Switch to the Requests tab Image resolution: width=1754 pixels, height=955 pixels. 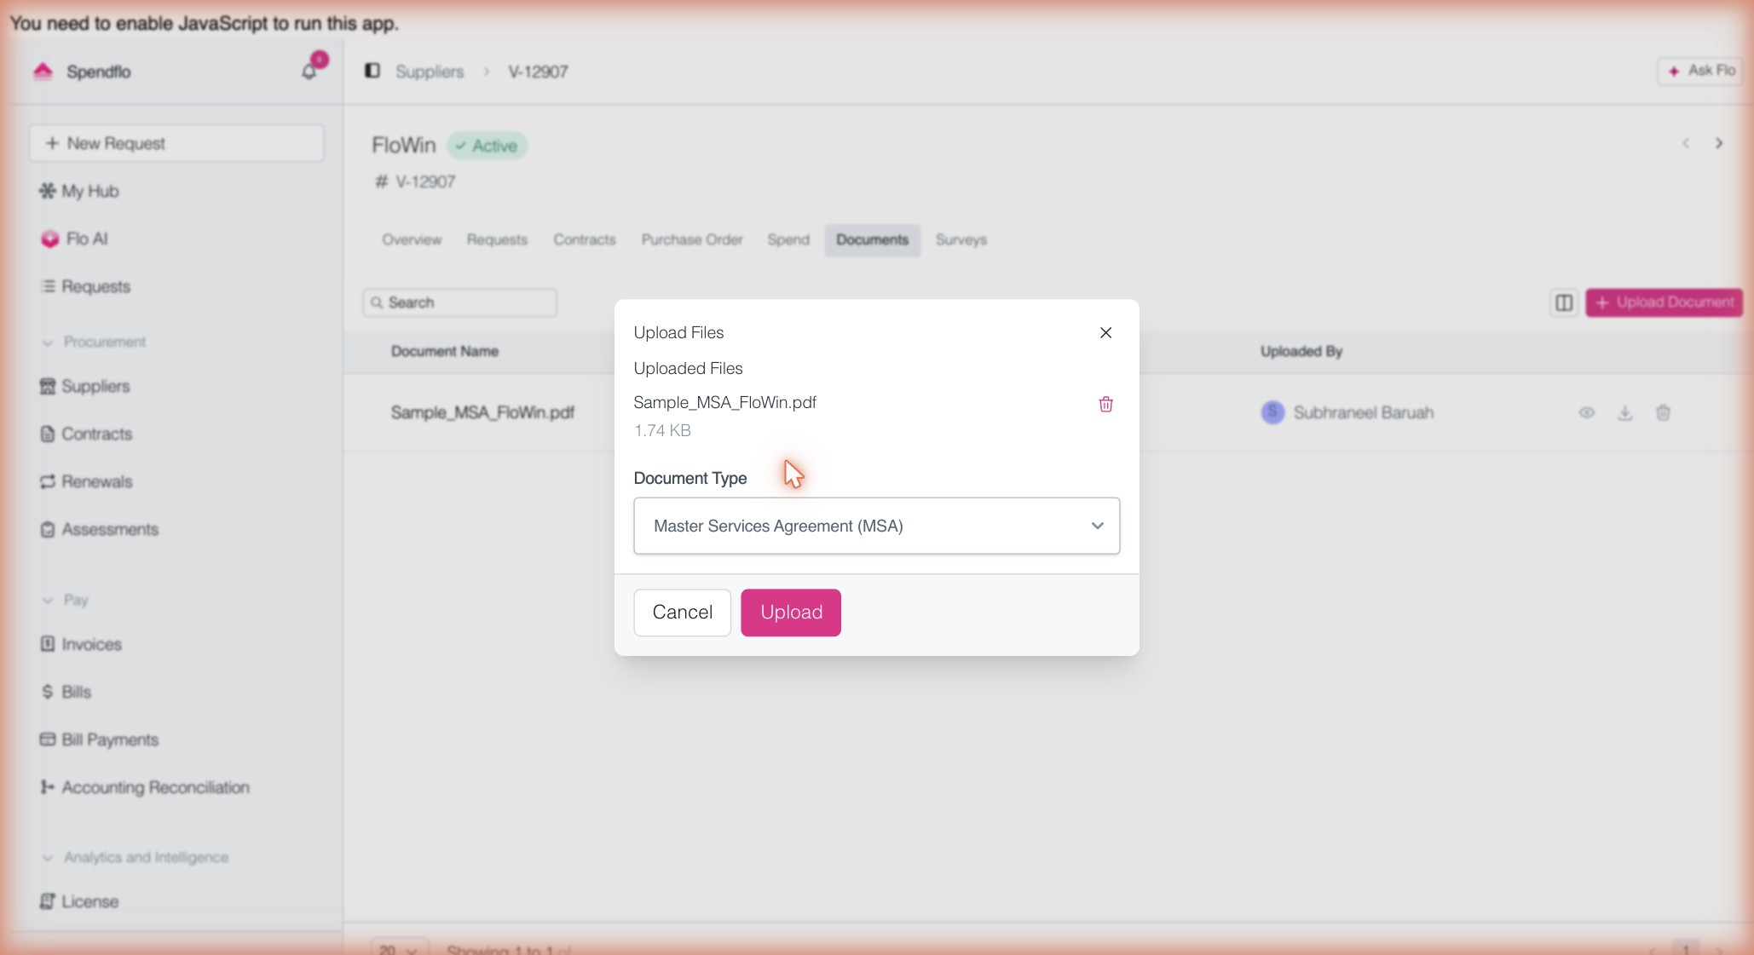click(x=497, y=240)
